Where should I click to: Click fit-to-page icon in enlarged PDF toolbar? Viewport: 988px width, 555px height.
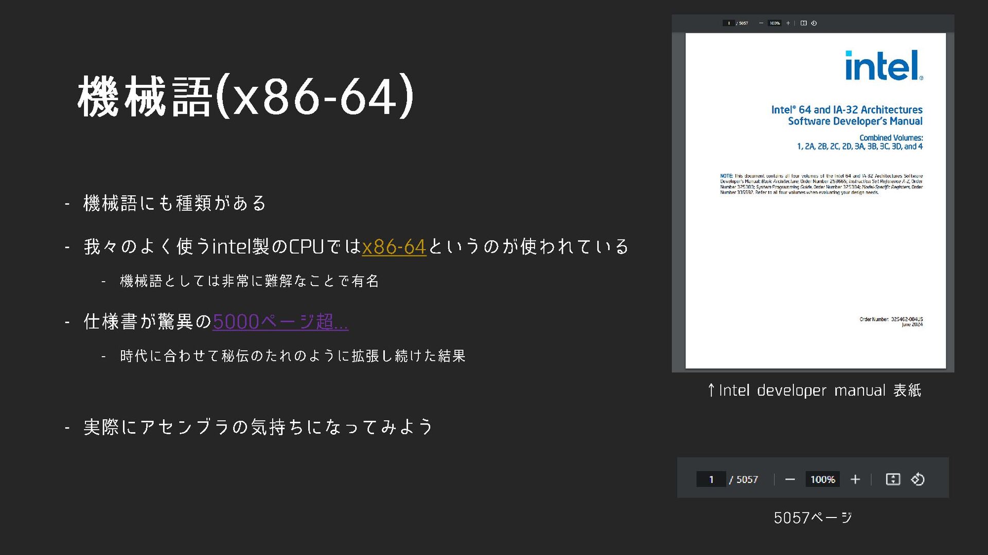pyautogui.click(x=893, y=479)
